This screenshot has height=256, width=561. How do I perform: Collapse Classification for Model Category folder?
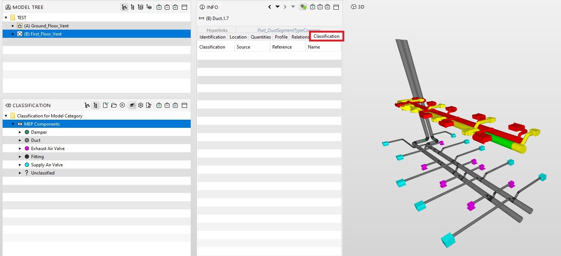[x=6, y=116]
